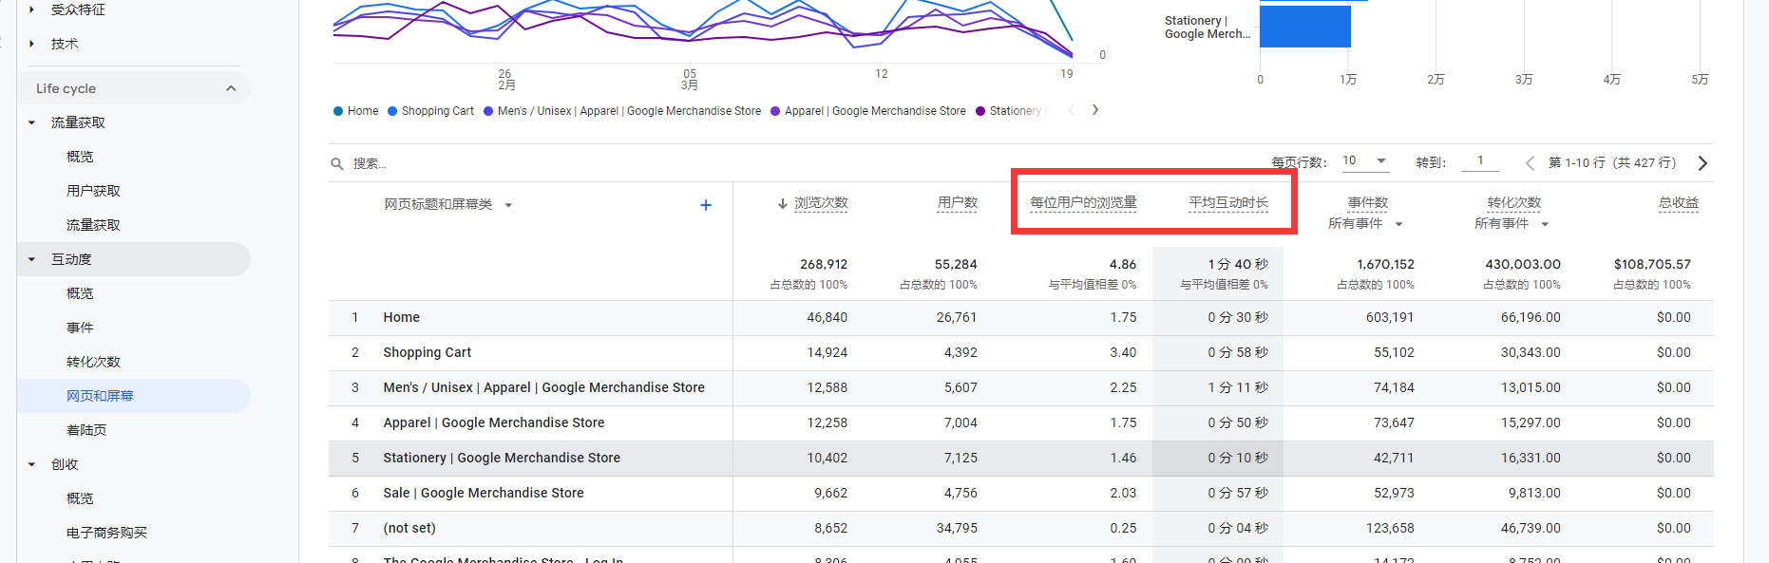Go to previous table page arrow

(1530, 163)
